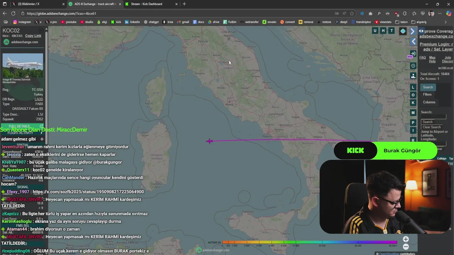Viewport: 454px width, 255px height.
Task: Open browser settings and more menu
Action: click(x=440, y=13)
